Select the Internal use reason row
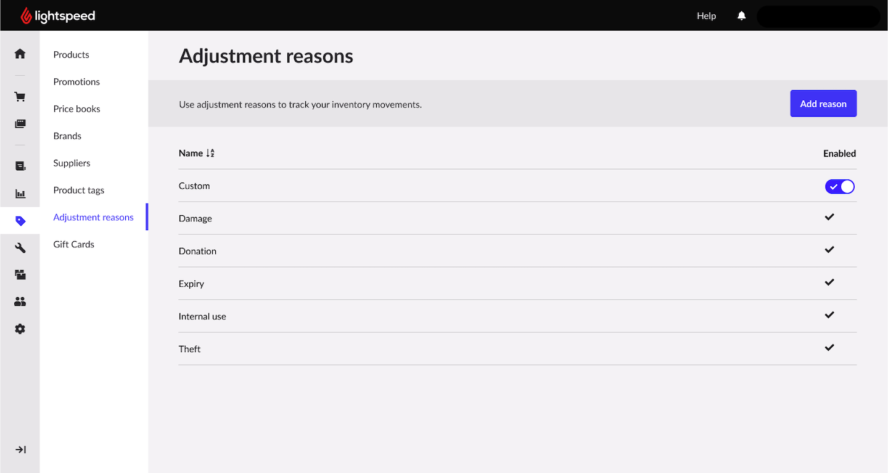 202,316
